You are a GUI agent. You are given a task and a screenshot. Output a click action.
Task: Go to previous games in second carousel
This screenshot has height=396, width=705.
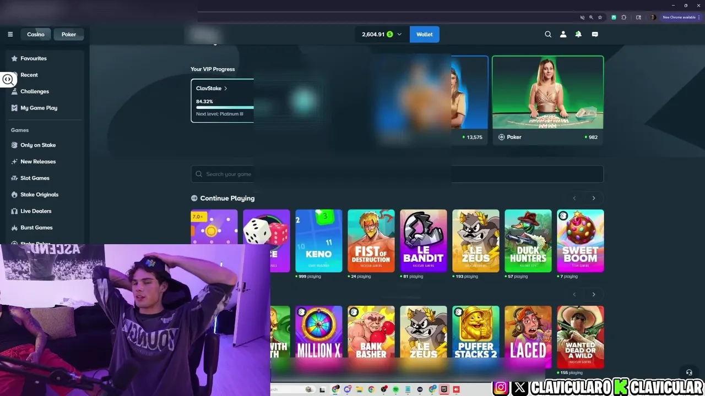(x=574, y=294)
